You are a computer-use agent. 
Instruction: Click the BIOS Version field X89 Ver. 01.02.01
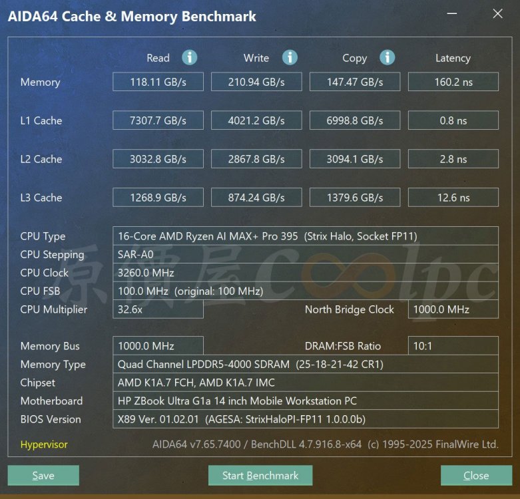pyautogui.click(x=306, y=419)
